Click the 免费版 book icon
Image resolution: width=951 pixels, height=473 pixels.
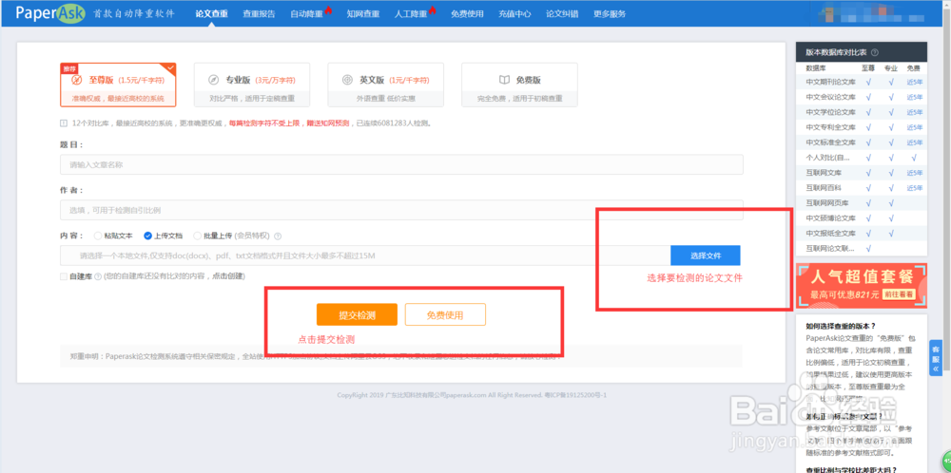click(504, 80)
